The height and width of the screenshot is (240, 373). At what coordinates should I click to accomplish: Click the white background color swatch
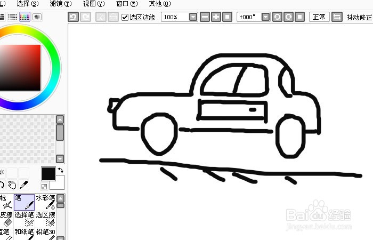59,185
